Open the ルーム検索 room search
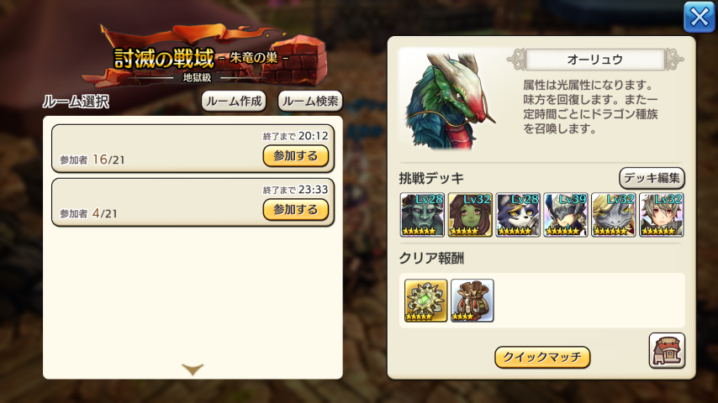 310,101
